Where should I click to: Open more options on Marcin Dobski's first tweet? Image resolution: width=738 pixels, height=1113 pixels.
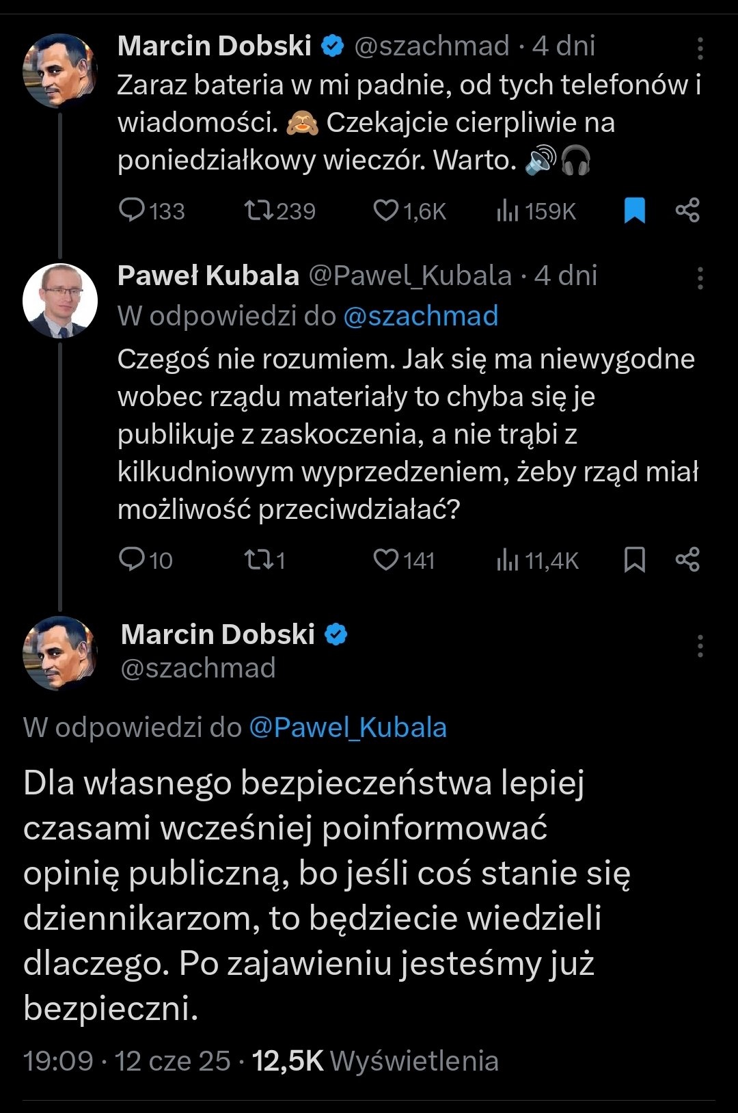(x=700, y=49)
